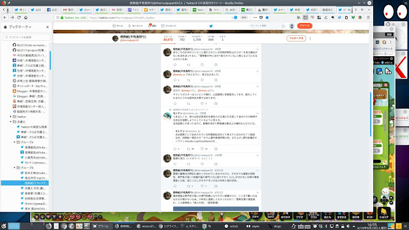Click the Twitter extension icon in Firefox toolbar

339,17
